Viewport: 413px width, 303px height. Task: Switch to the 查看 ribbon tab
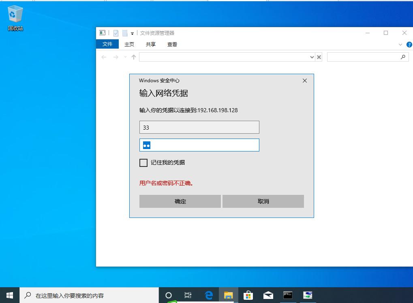pyautogui.click(x=172, y=45)
